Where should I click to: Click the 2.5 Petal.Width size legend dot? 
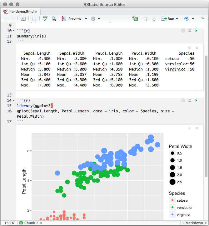172,182
